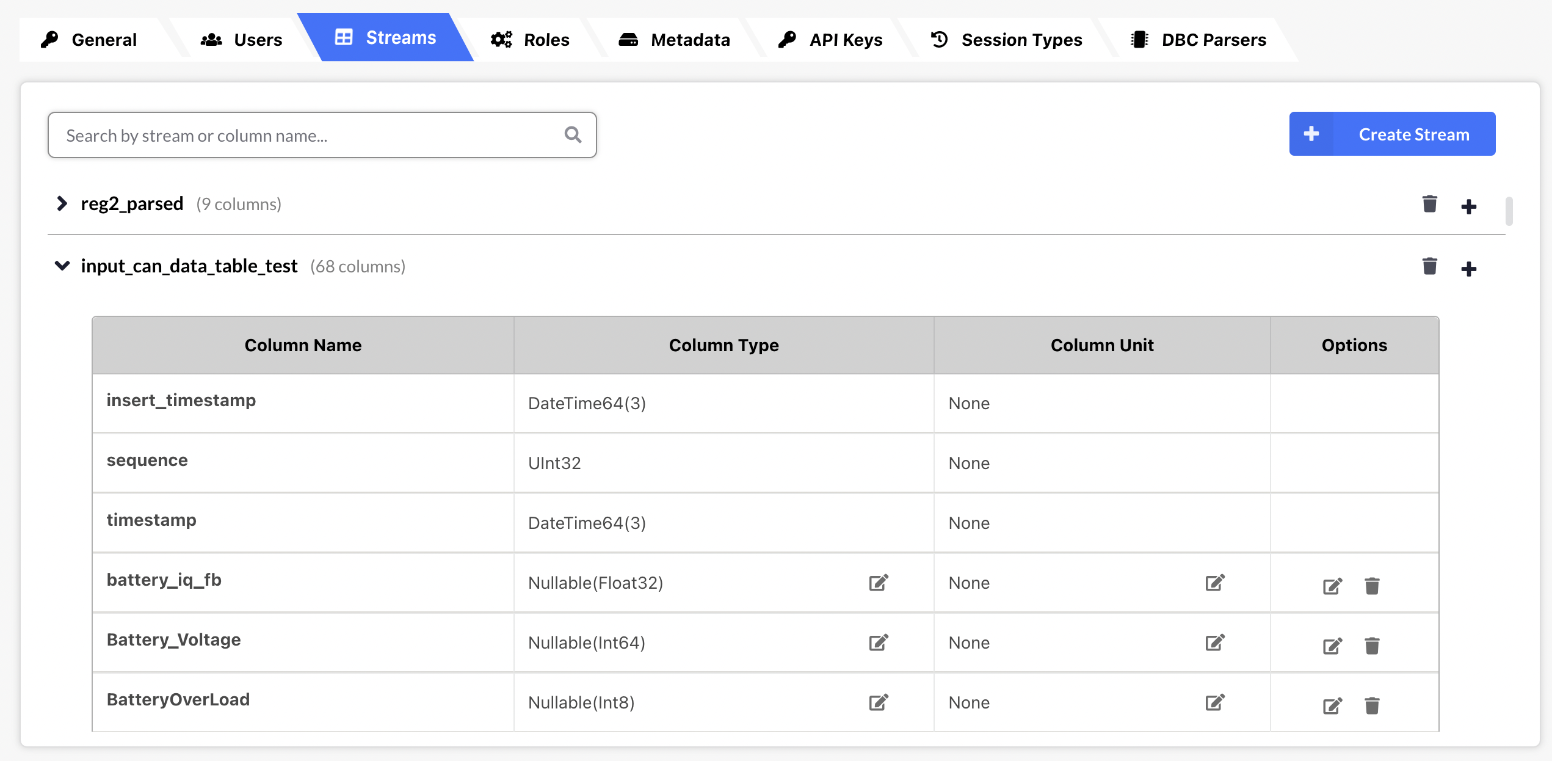This screenshot has width=1552, height=761.
Task: Delete the reg2_parsed stream
Action: tap(1429, 204)
